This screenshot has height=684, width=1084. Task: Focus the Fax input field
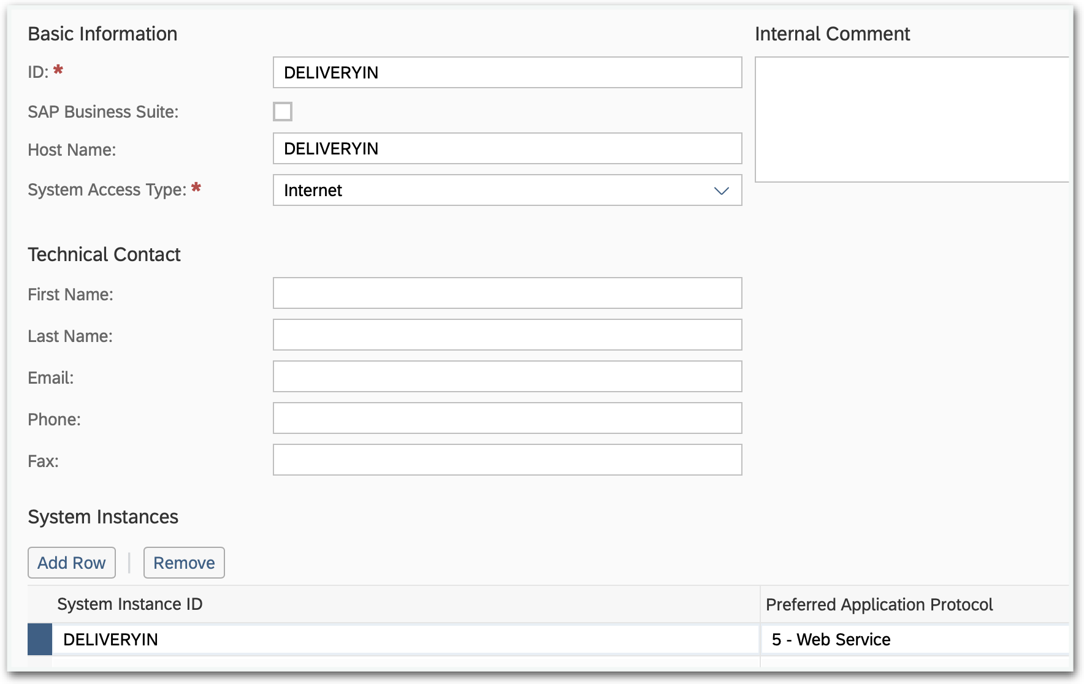pos(507,460)
